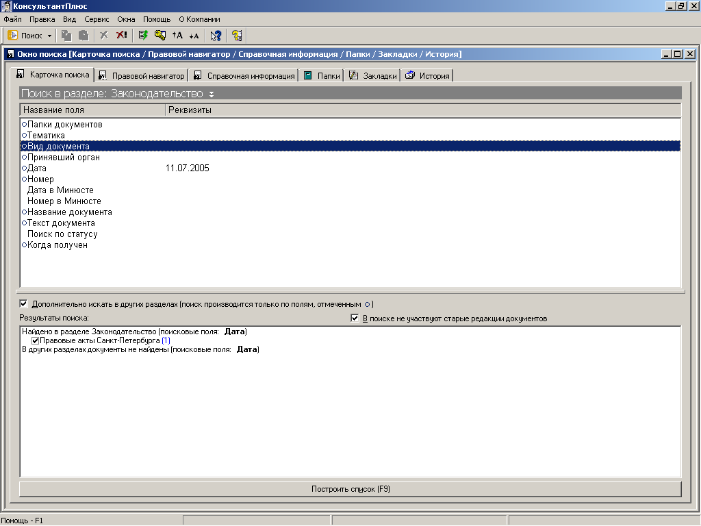
Task: Select the Название документа field row
Action: point(350,212)
